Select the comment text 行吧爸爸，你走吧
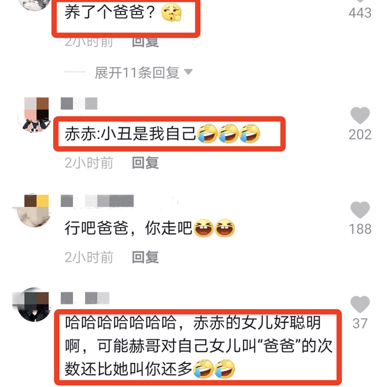 [150, 228]
